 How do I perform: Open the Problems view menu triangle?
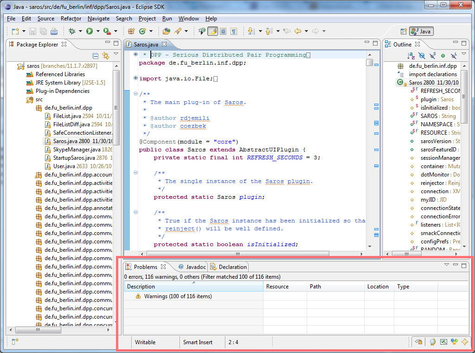[447, 265]
